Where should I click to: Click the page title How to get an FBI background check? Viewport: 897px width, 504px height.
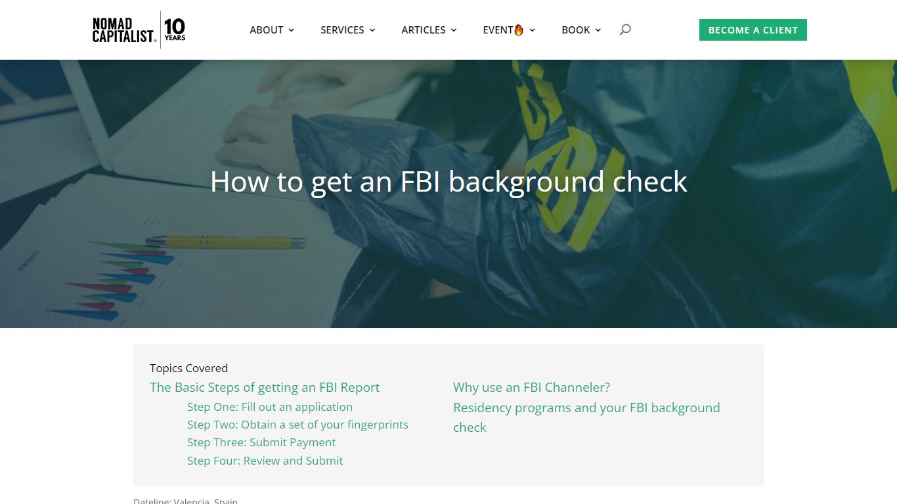click(448, 181)
